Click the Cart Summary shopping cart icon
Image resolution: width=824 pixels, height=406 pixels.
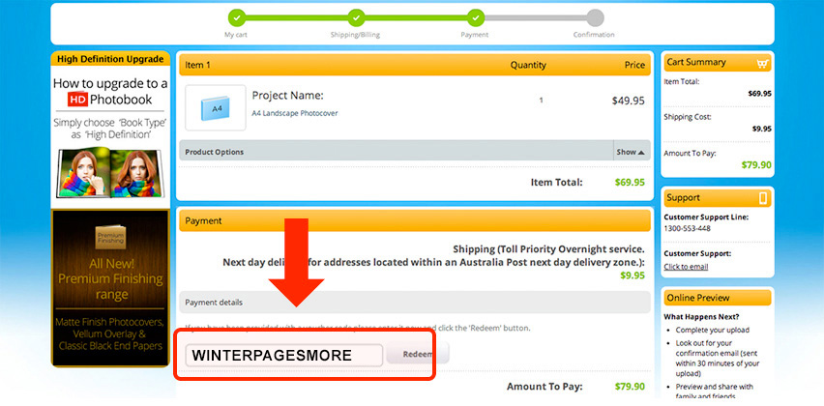tap(763, 63)
